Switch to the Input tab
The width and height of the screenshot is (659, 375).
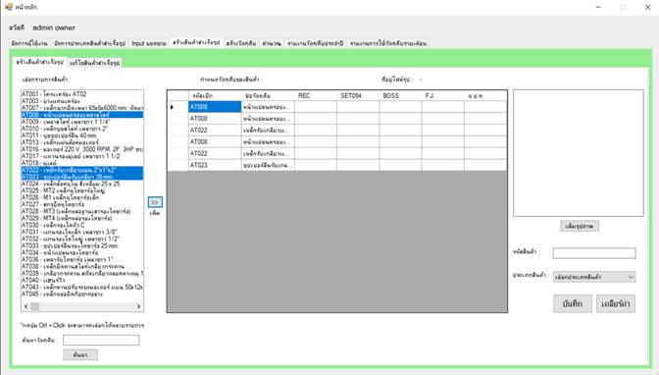(149, 43)
